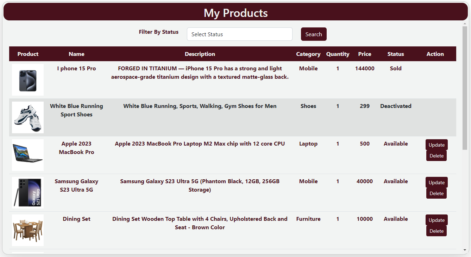Click the 'Samsung Galaxy S23 Ultra 5G' name
Screen dimensions: 471x257
pos(76,185)
